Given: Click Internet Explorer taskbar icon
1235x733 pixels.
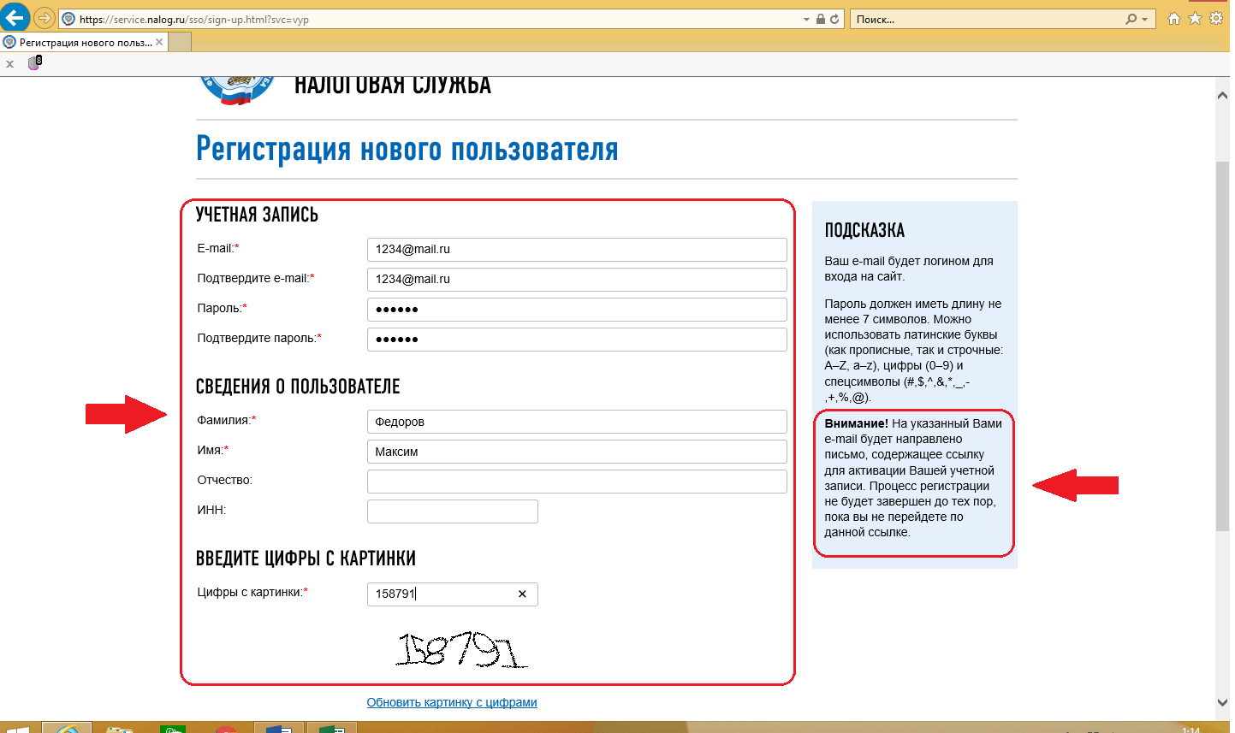Looking at the screenshot, I should pyautogui.click(x=67, y=728).
